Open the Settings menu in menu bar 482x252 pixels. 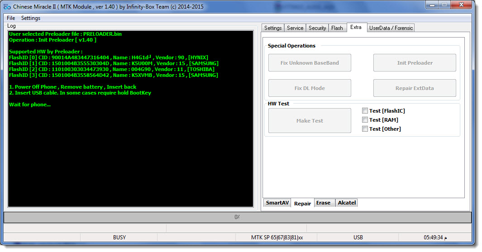click(31, 18)
